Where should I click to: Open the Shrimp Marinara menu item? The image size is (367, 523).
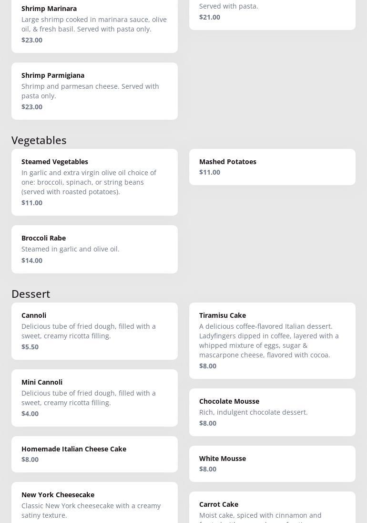(94, 24)
